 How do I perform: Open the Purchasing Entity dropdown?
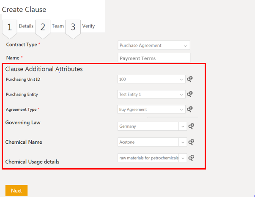tap(151, 94)
